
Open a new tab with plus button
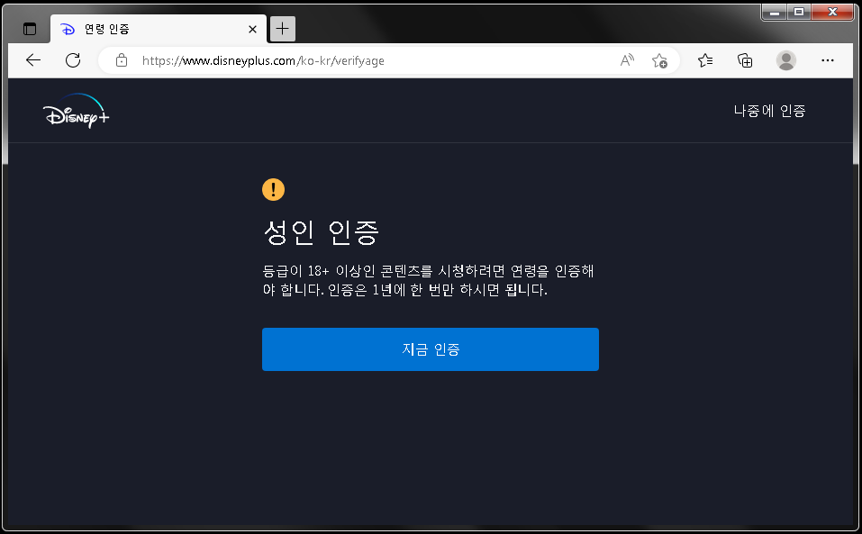tap(283, 29)
